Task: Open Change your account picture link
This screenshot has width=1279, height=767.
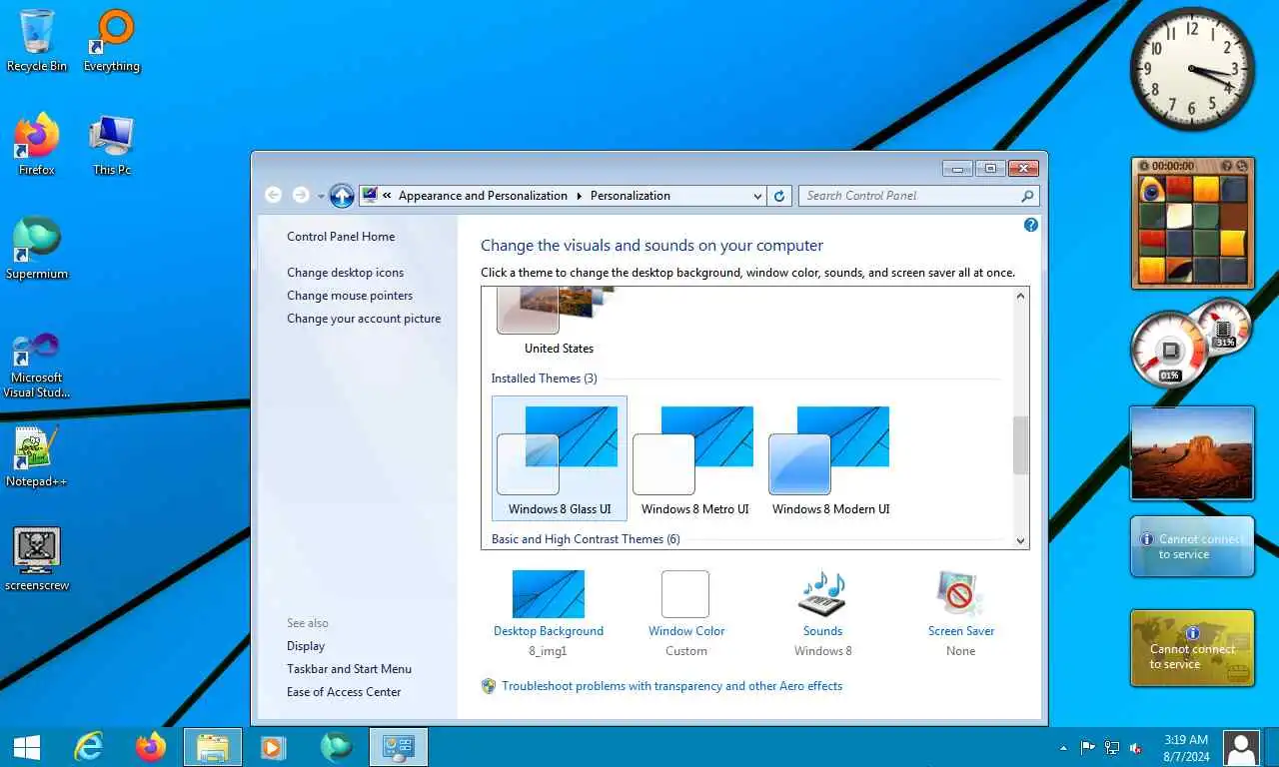Action: [x=364, y=319]
